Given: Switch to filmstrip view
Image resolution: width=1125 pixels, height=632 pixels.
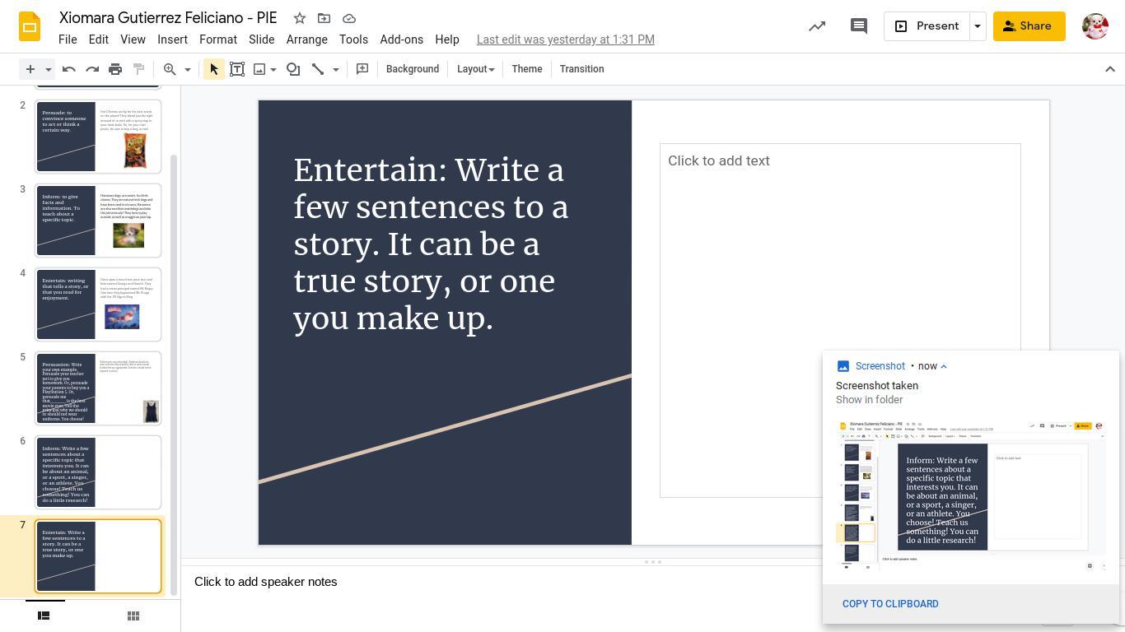Looking at the screenshot, I should click(44, 616).
